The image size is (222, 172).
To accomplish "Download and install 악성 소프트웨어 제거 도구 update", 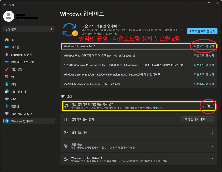I will 204,56.
